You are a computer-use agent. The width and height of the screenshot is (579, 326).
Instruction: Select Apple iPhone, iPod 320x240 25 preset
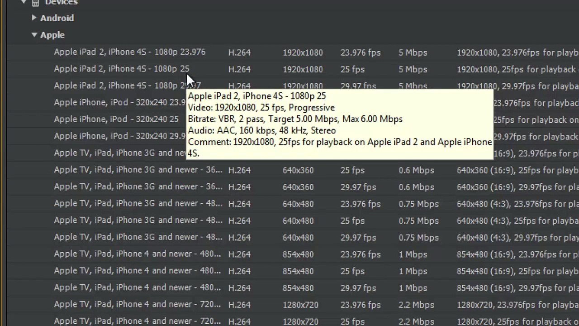point(116,119)
